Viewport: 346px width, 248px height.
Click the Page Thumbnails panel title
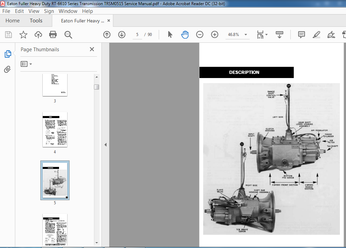click(40, 50)
